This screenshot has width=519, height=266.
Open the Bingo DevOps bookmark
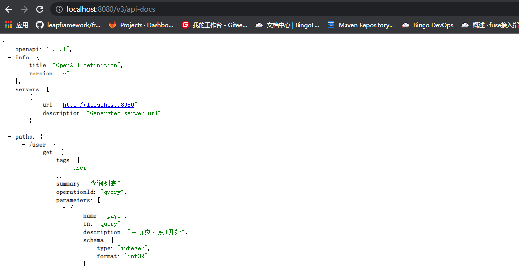[x=427, y=25]
